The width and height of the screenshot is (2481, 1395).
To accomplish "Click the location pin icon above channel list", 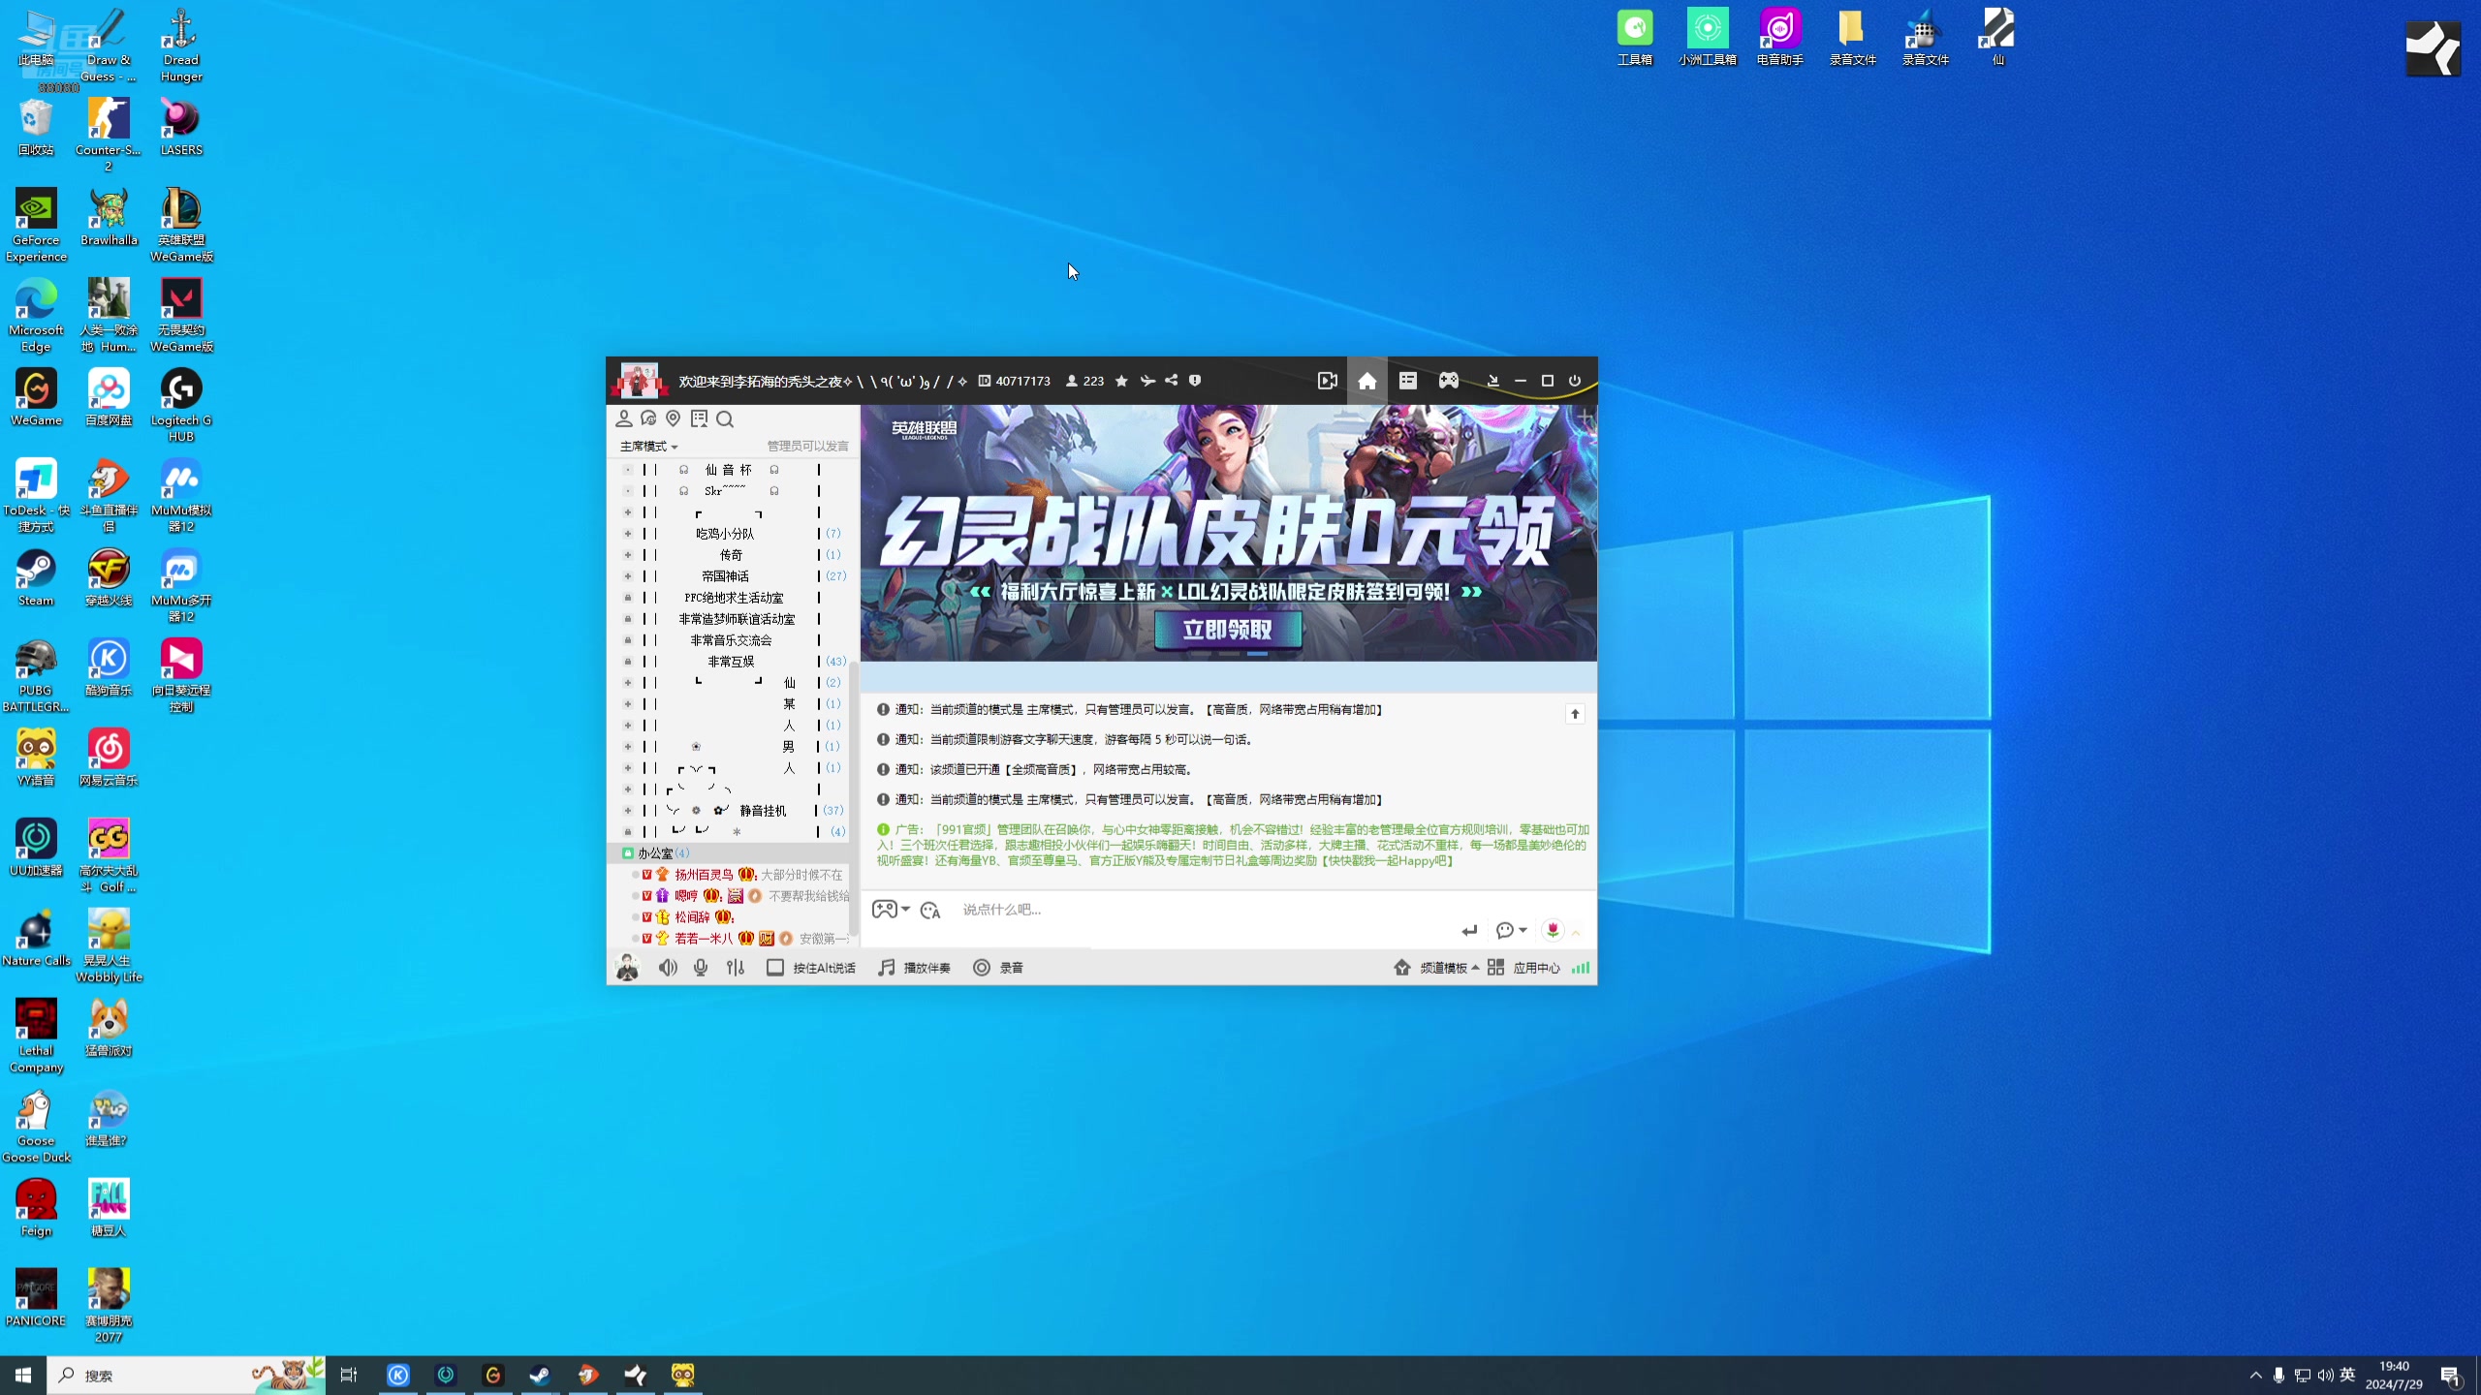I will pos(674,418).
